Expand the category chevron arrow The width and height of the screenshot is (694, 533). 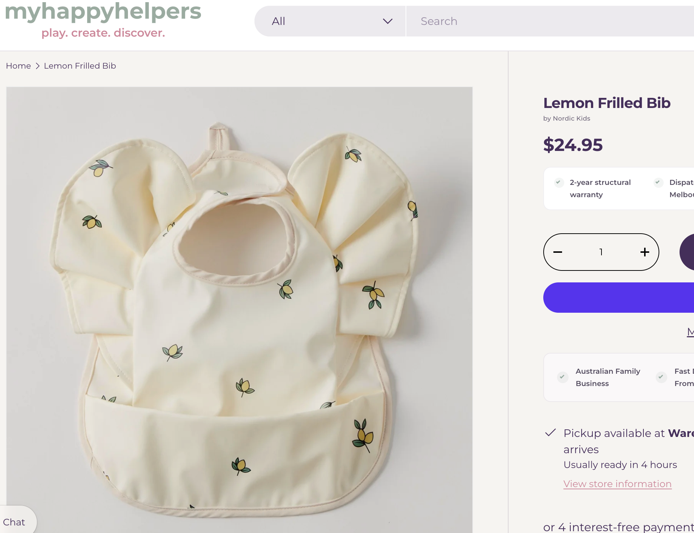coord(387,21)
